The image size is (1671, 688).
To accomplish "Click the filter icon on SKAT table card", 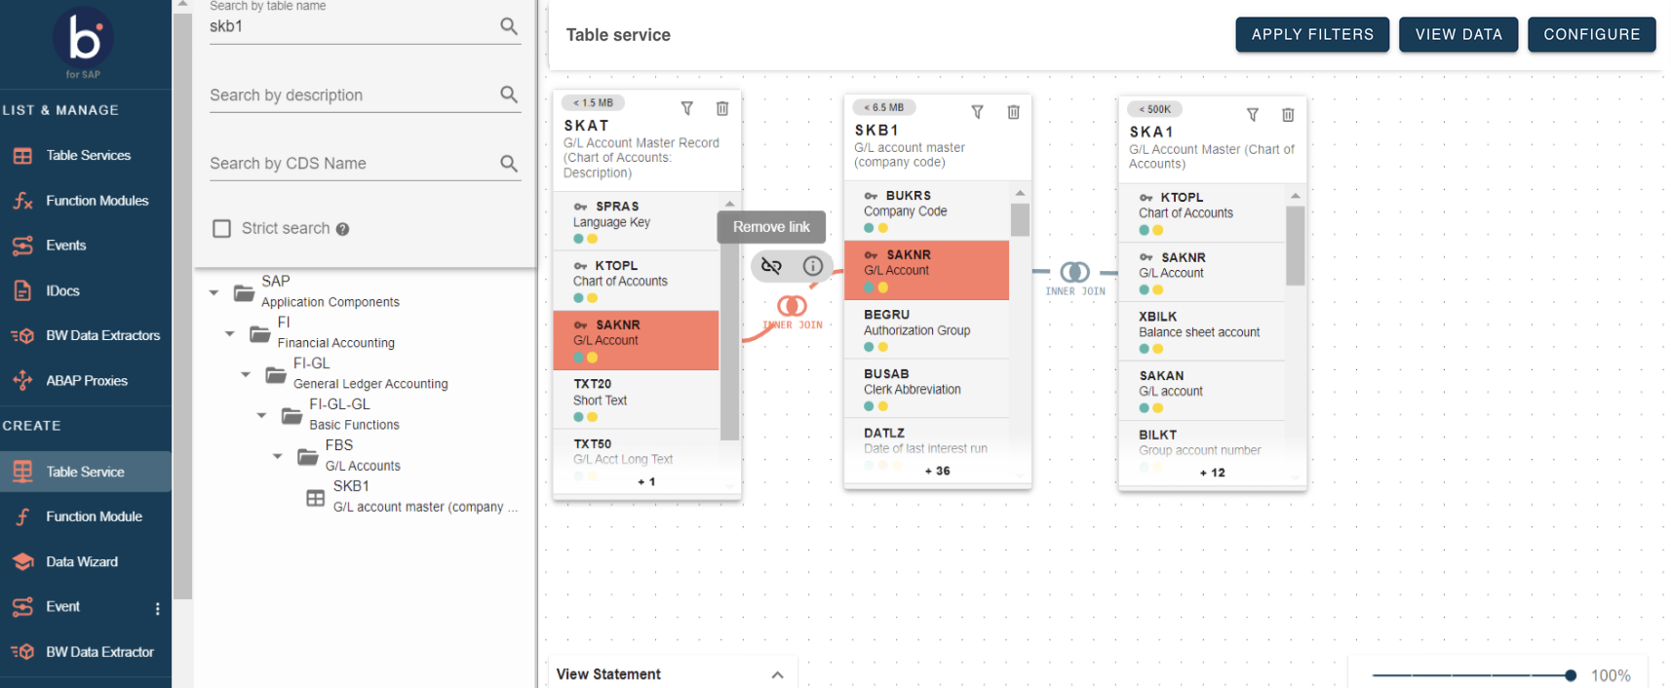I will point(686,108).
